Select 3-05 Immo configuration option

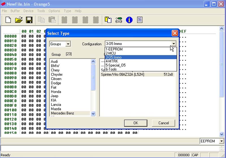pyautogui.click(x=141, y=57)
